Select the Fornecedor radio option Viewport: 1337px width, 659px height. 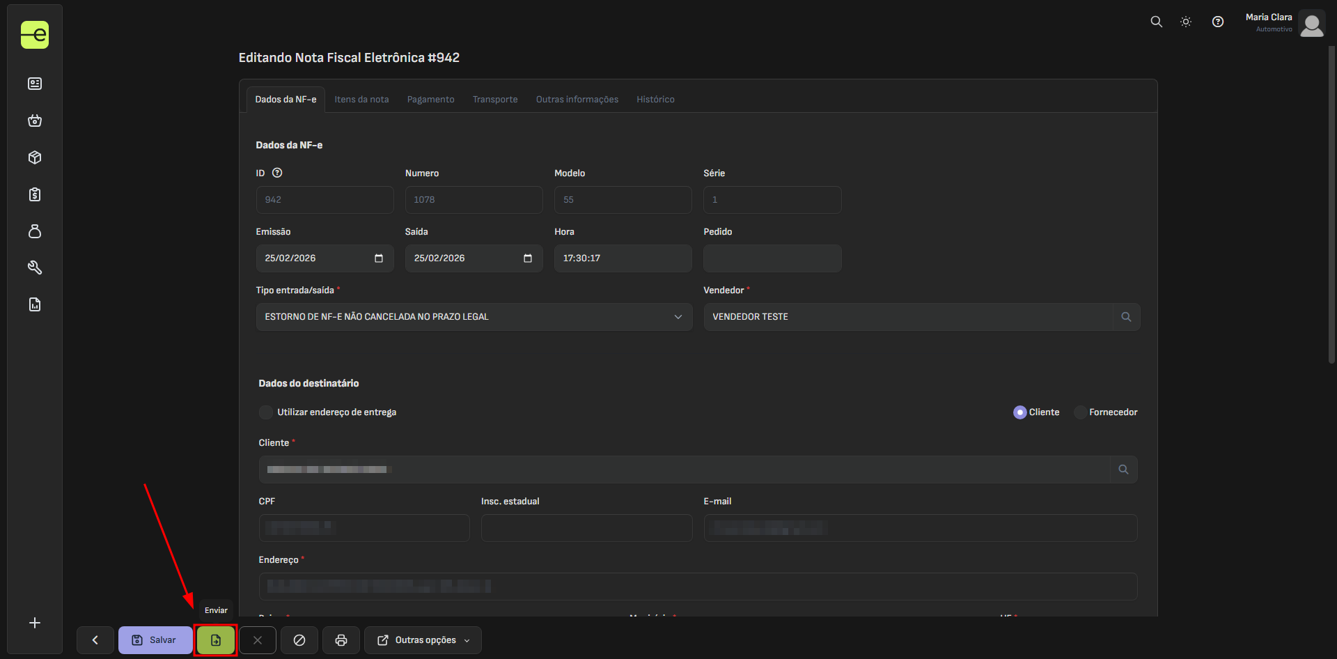[1081, 412]
